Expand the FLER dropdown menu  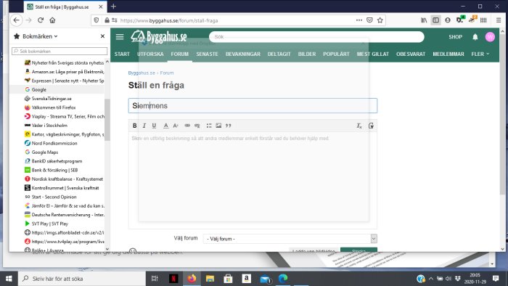pos(480,54)
